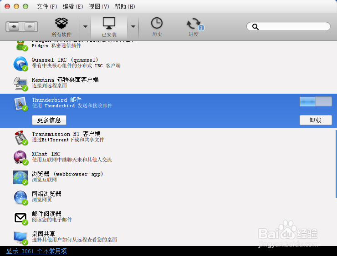This screenshot has height=256, width=337.
Task: Click the magnifier icon in the search box
Action: point(255,27)
